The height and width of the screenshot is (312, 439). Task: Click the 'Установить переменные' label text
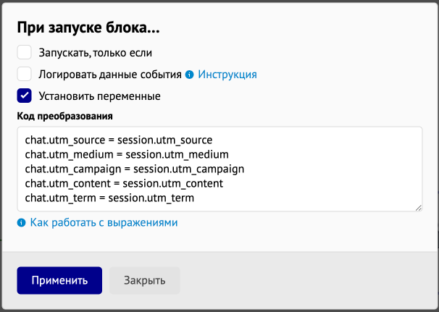coord(99,96)
